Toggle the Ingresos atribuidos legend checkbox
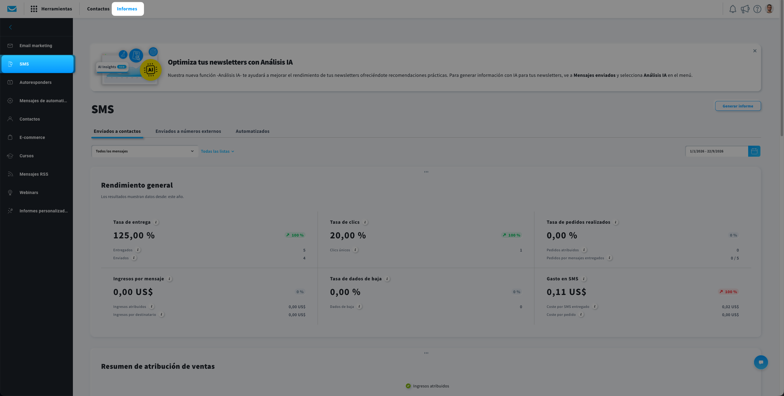 pos(408,386)
